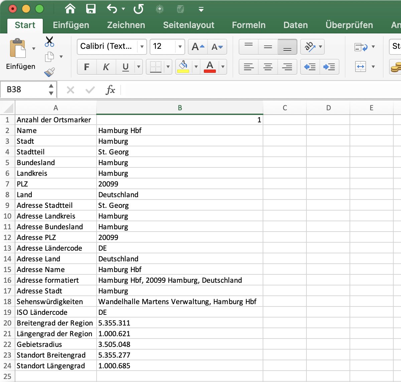This screenshot has width=401, height=382.
Task: Toggle bold formatting (F)
Action: pos(87,67)
